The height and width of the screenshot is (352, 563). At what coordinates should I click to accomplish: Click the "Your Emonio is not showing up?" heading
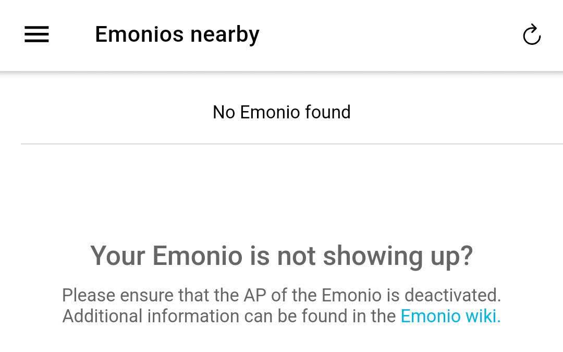281,256
